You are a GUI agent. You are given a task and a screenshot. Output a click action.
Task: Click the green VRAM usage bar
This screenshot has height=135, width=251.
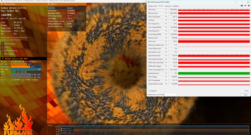point(13,72)
